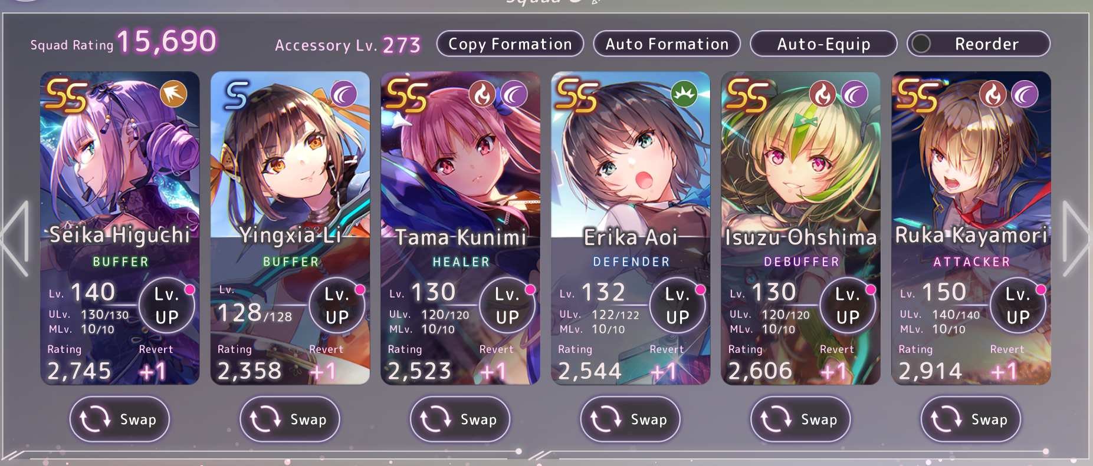Click the swoosh element icon on Seika Higuchi
Image resolution: width=1093 pixels, height=466 pixels.
173,94
